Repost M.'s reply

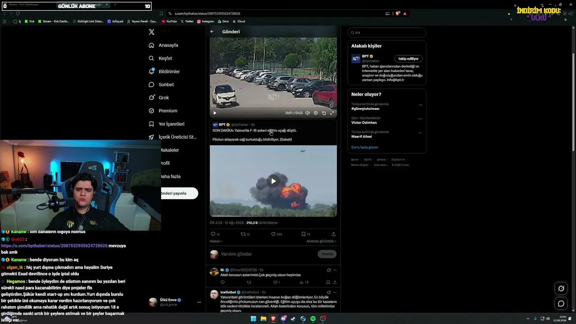pyautogui.click(x=248, y=282)
